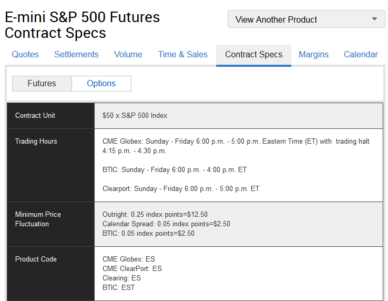388x301 pixels.
Task: Click the $50 x S&P 500 Index value
Action: 135,115
